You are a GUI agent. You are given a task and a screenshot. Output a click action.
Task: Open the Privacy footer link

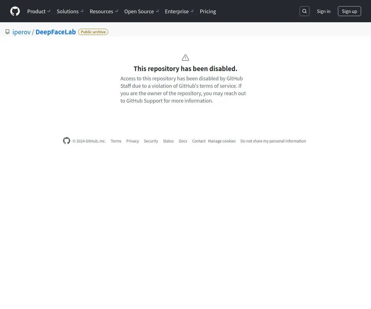pos(133,141)
